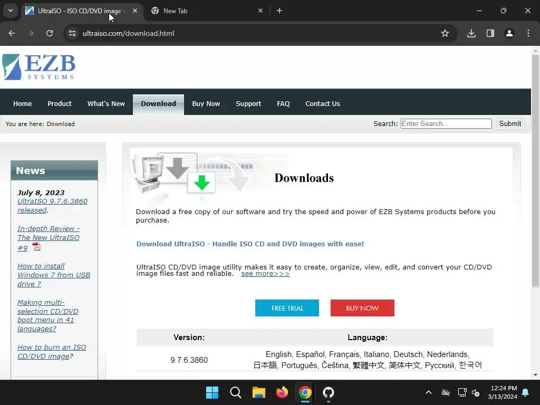This screenshot has height=405, width=540.
Task: Click the muted volume tray icon
Action: pyautogui.click(x=476, y=392)
